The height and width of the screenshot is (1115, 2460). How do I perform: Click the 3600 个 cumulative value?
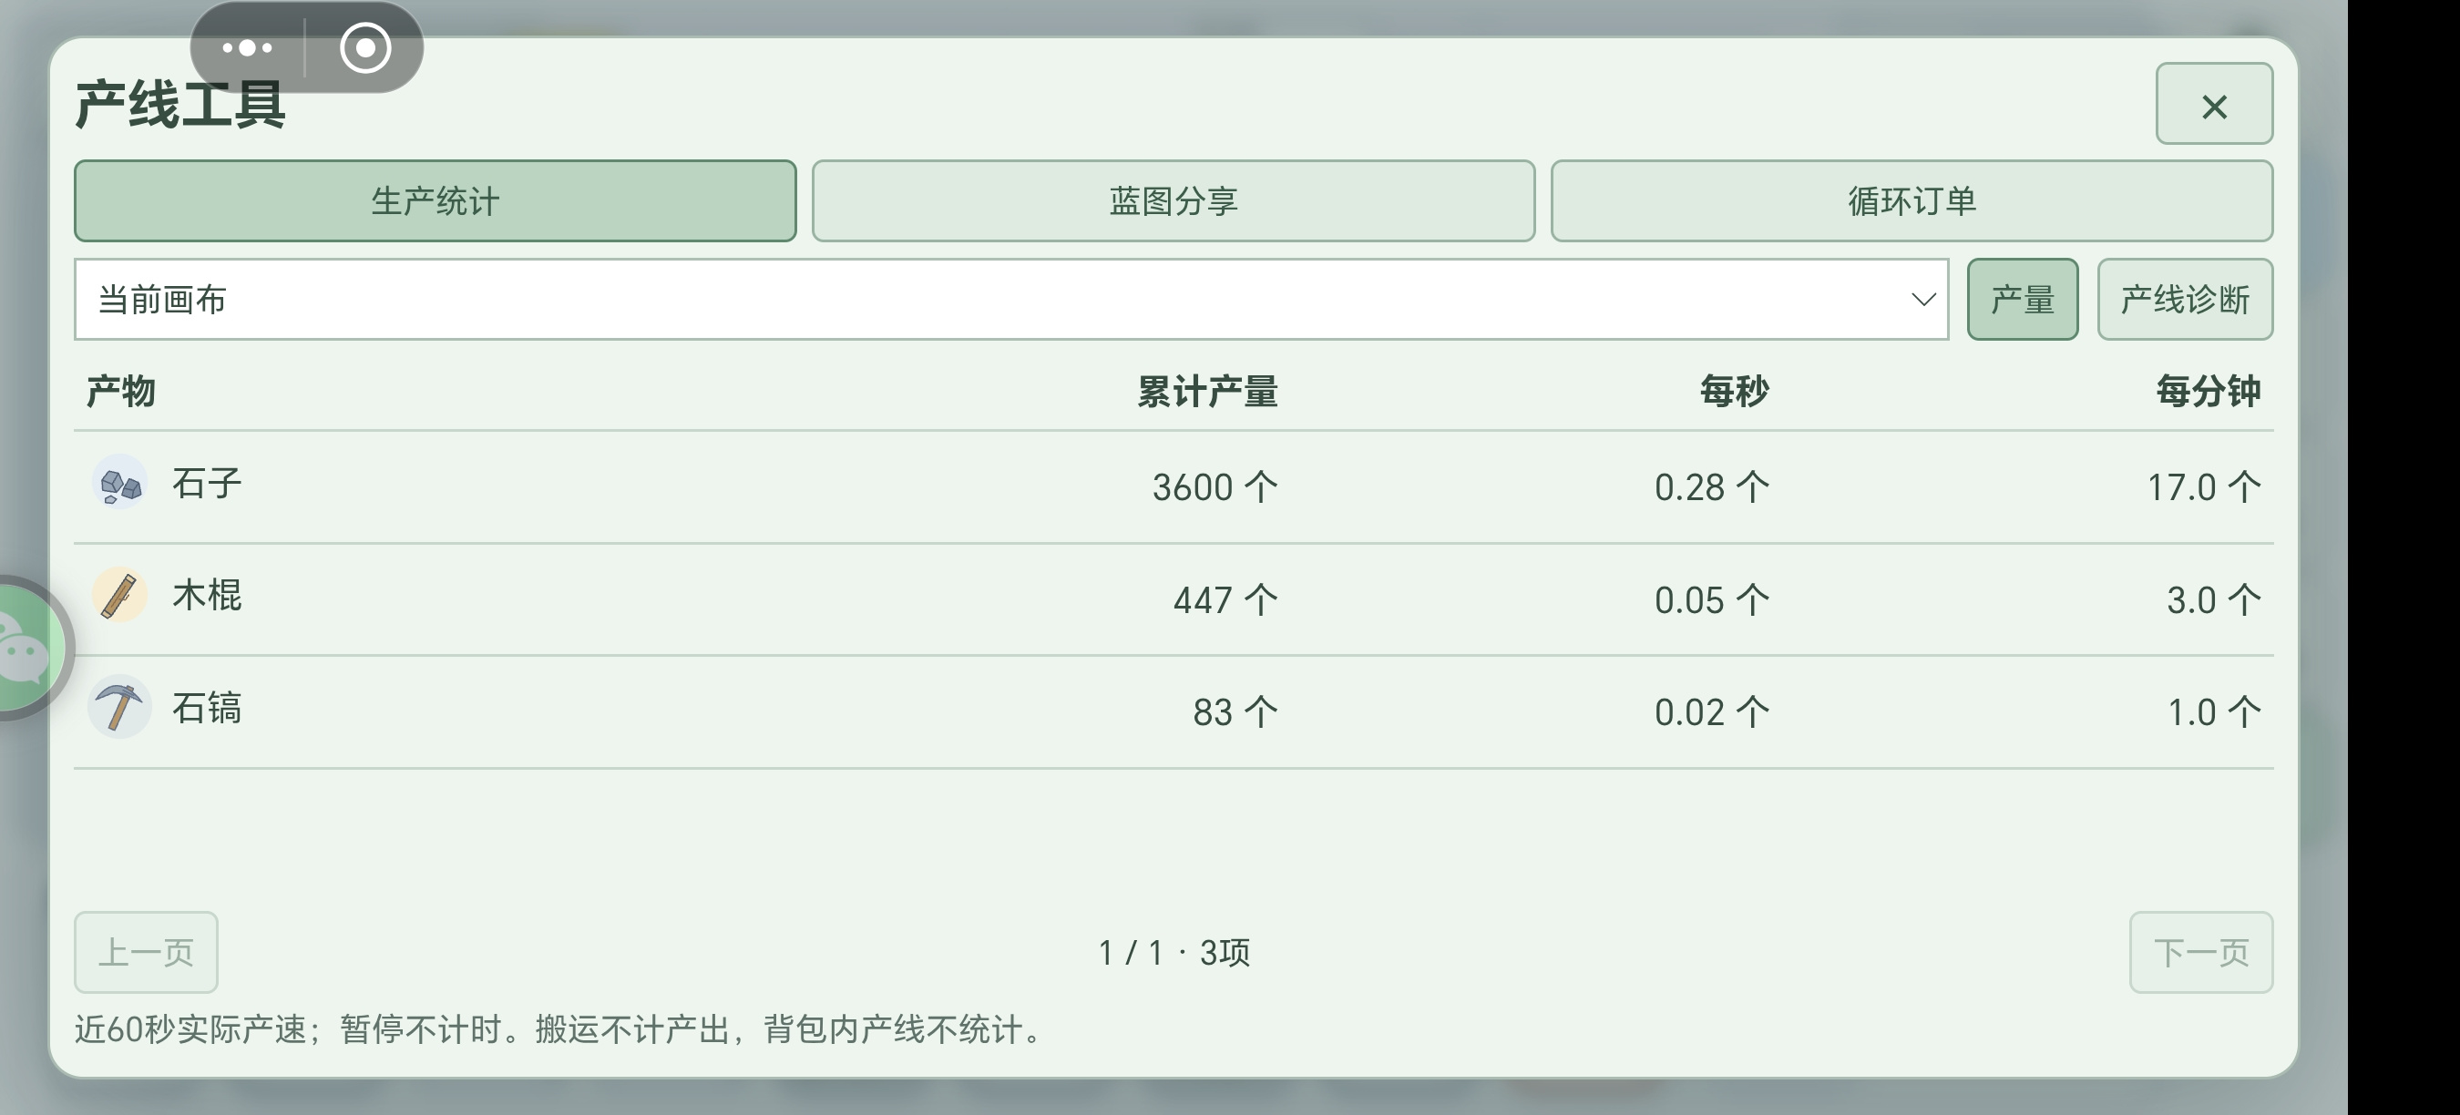click(x=1215, y=488)
